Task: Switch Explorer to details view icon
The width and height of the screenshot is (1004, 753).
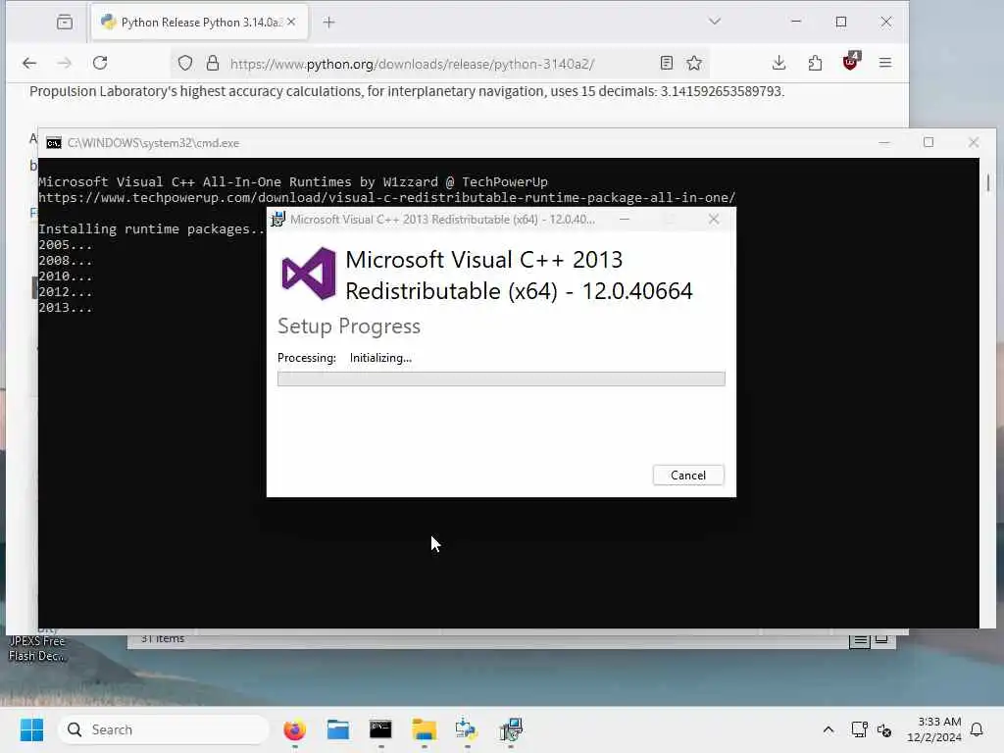Action: pyautogui.click(x=860, y=639)
